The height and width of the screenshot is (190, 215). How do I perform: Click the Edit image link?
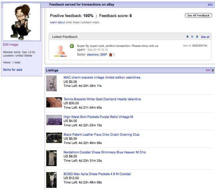(x=11, y=45)
